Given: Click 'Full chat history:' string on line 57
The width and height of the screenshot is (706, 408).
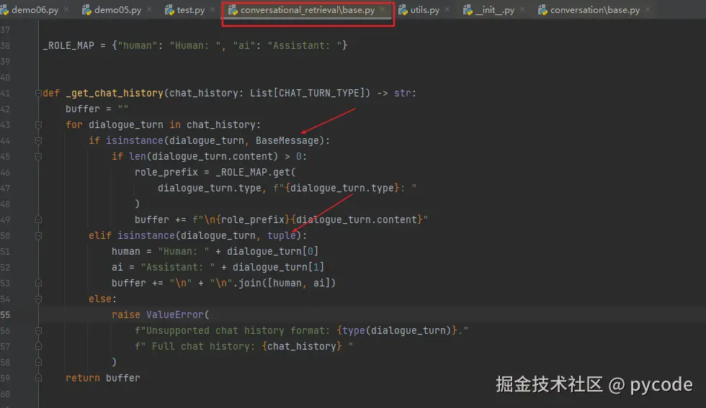Looking at the screenshot, I should [203, 346].
